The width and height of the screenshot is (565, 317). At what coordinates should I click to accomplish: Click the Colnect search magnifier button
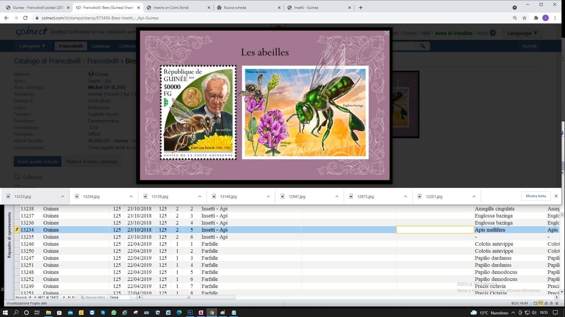[423, 46]
